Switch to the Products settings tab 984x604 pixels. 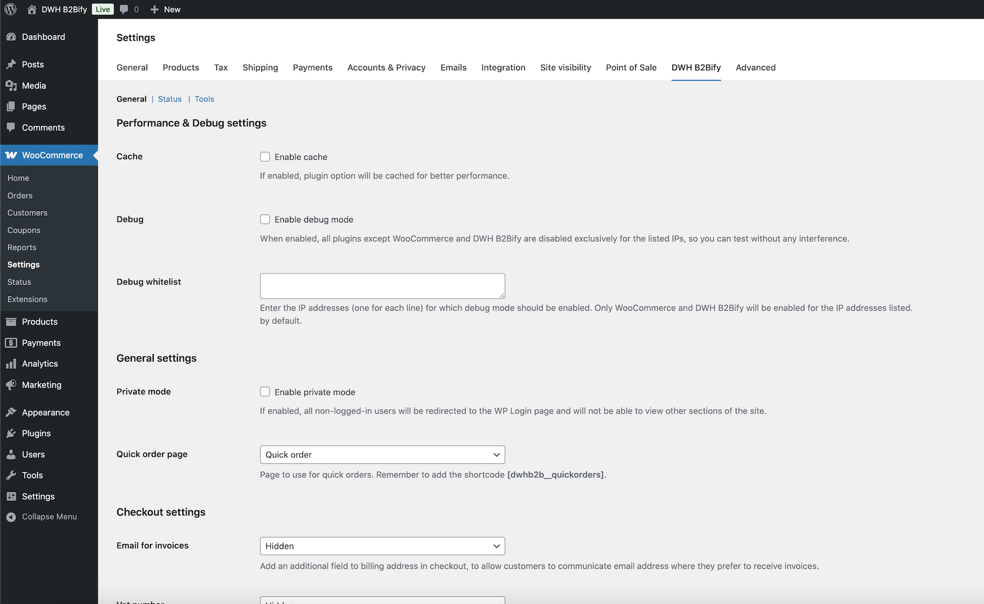(x=181, y=68)
